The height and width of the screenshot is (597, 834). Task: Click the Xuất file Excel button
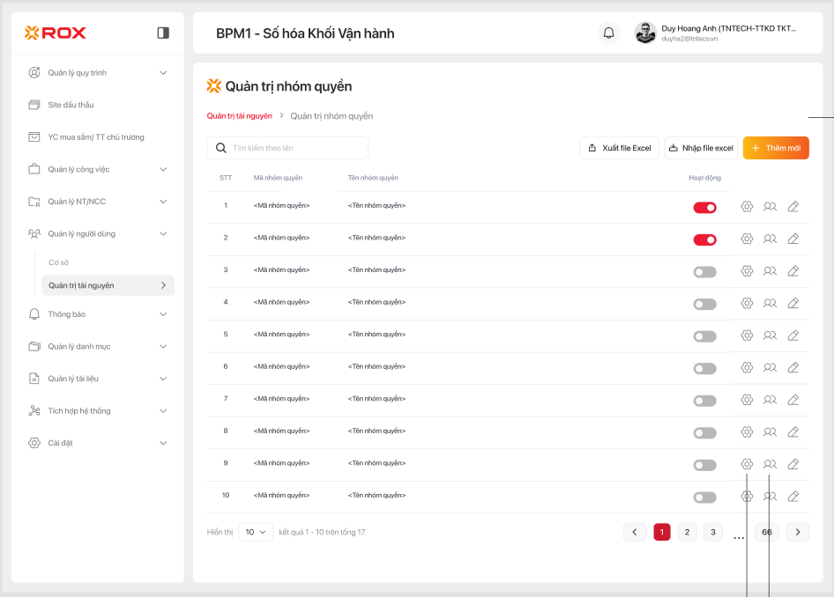(619, 148)
